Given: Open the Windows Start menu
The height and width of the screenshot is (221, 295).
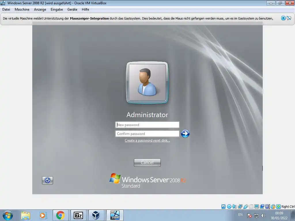Looking at the screenshot, I should pyautogui.click(x=8, y=215).
